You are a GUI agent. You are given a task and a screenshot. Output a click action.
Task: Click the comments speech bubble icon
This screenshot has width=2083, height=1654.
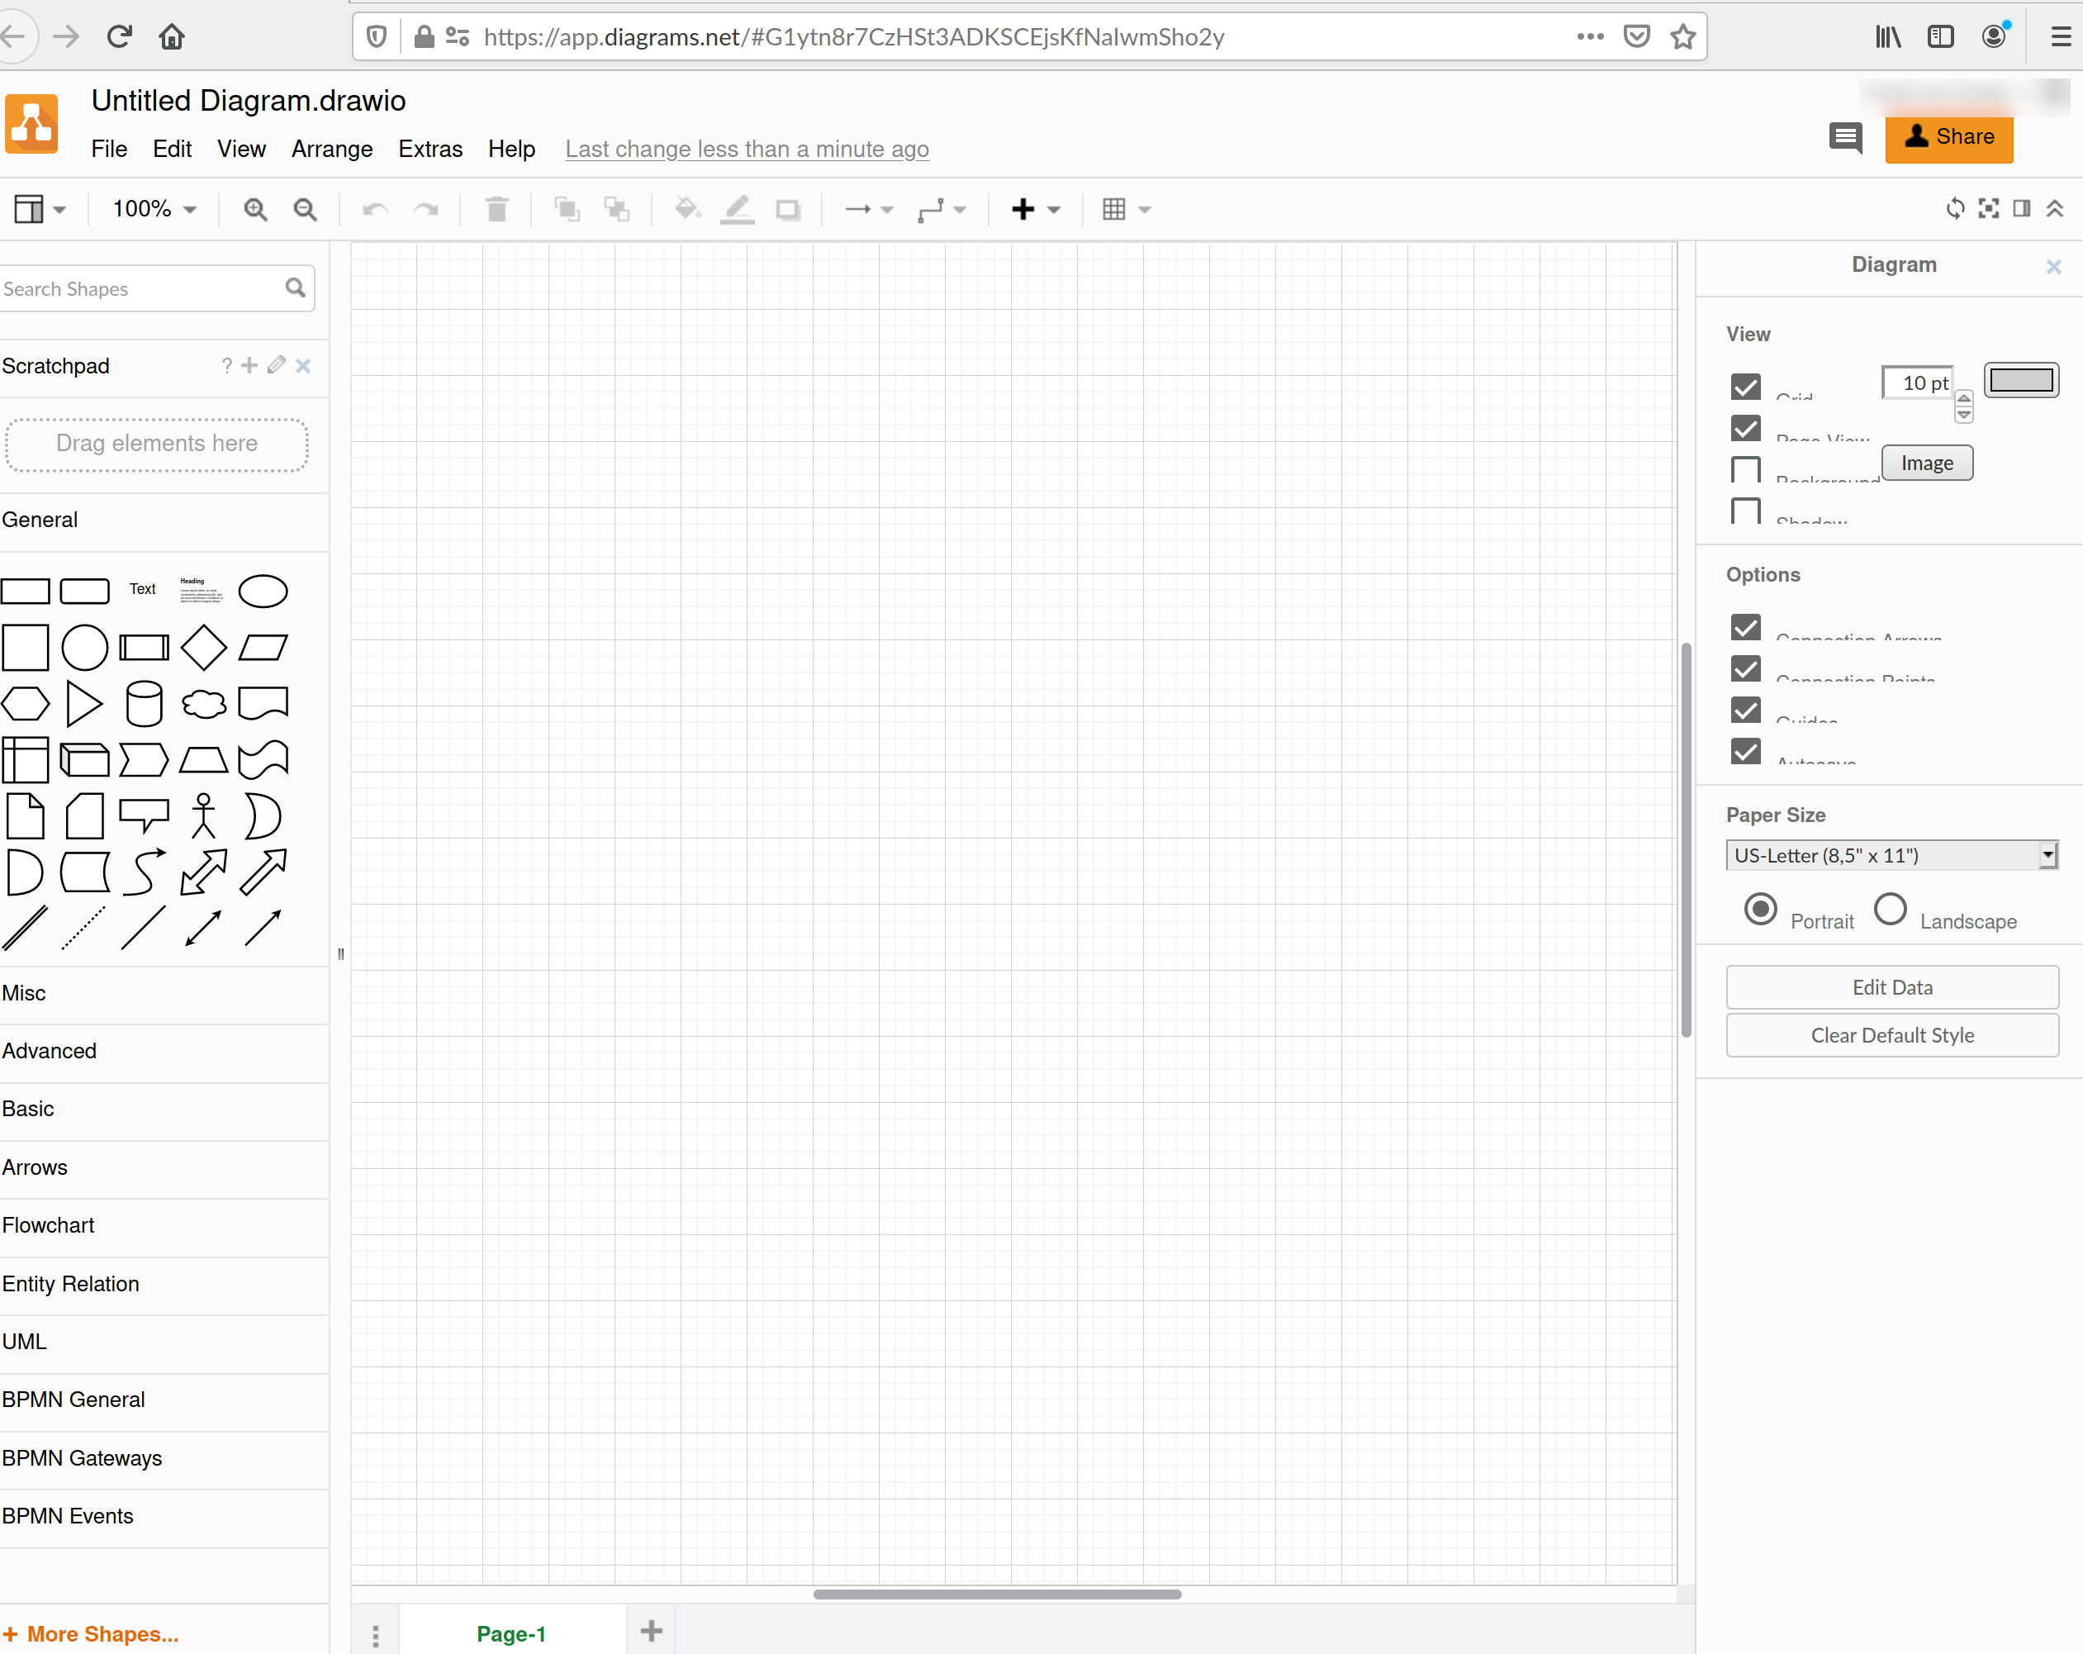coord(1846,137)
